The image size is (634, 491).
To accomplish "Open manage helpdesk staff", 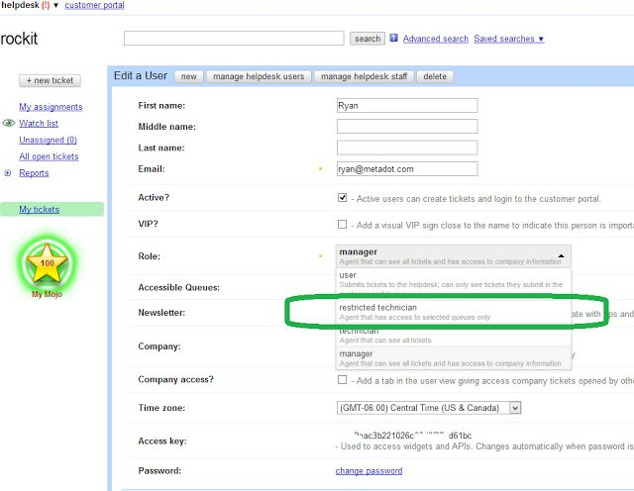I will [x=363, y=76].
